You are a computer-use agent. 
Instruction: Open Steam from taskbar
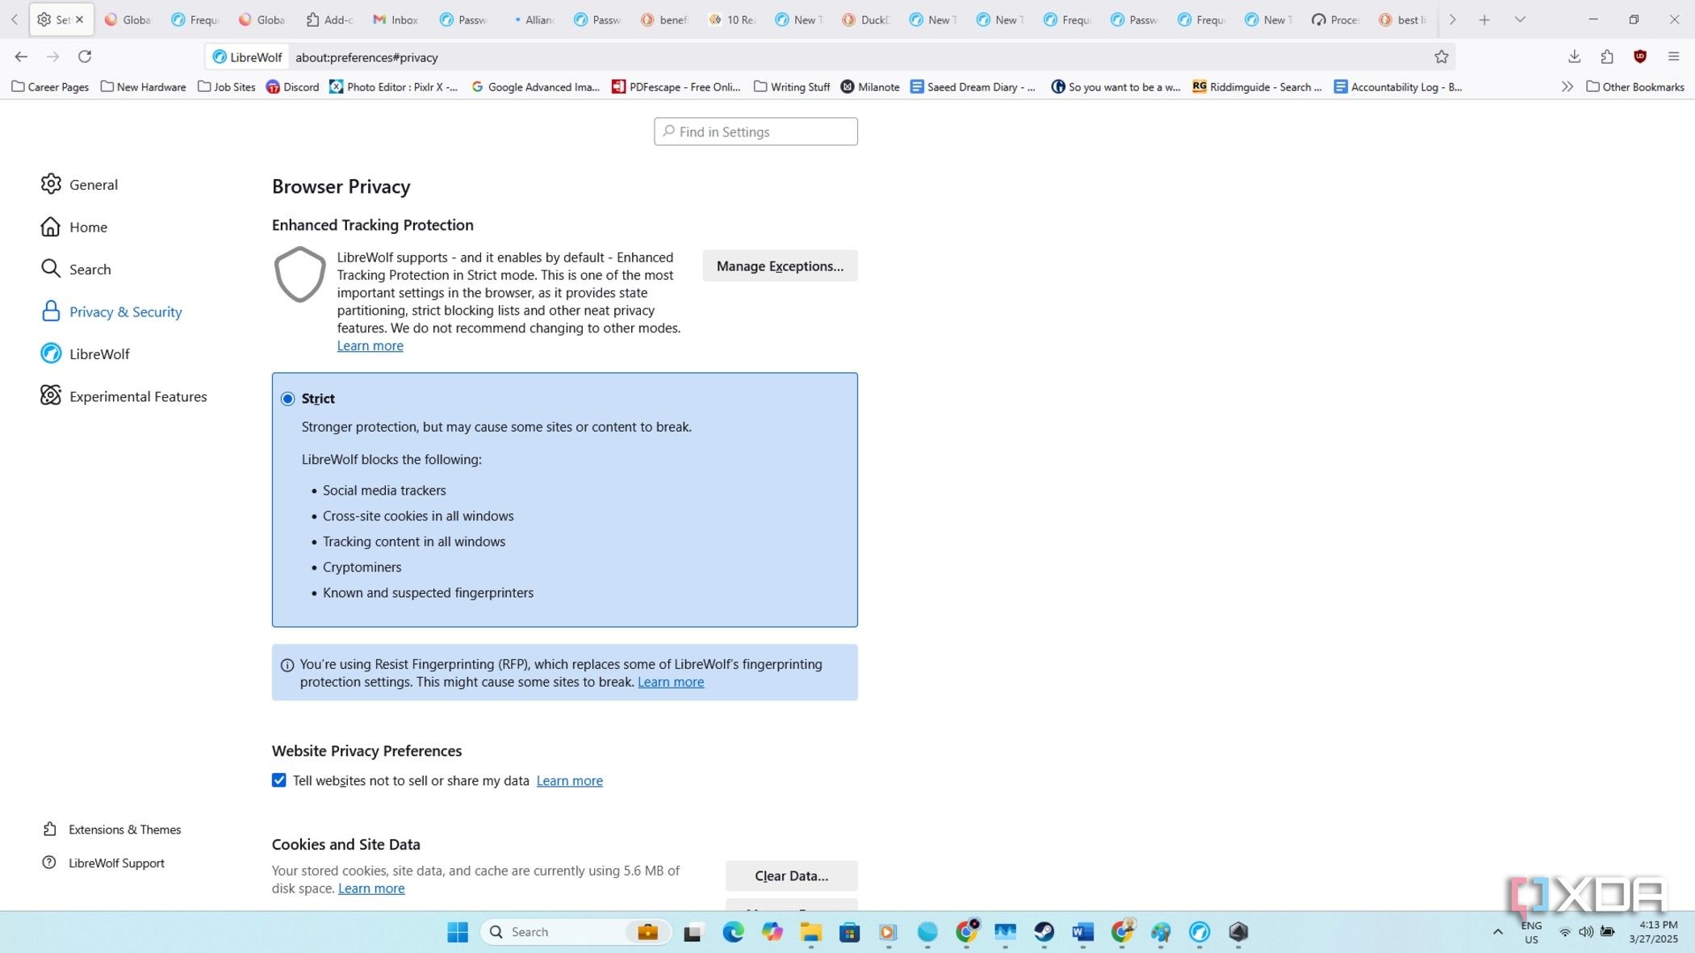coord(1044,932)
